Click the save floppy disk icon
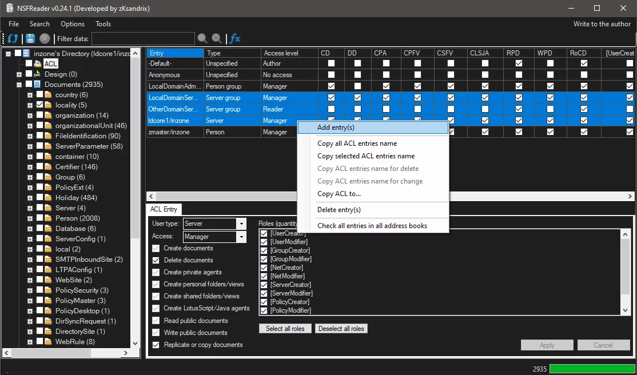Image resolution: width=637 pixels, height=375 pixels. click(30, 39)
